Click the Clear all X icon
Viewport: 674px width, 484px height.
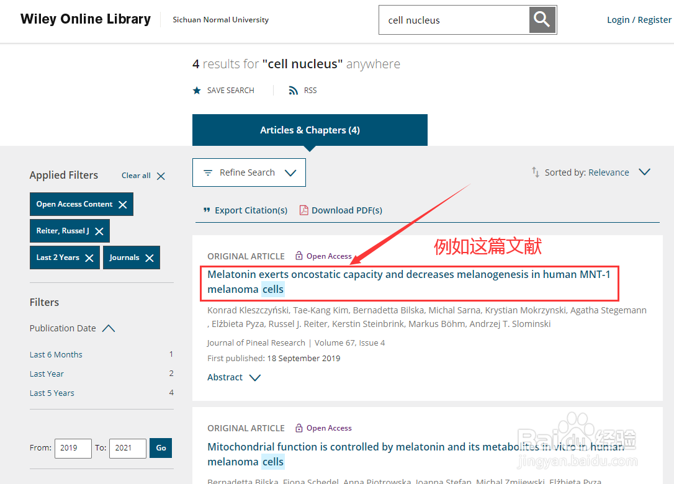(x=161, y=176)
